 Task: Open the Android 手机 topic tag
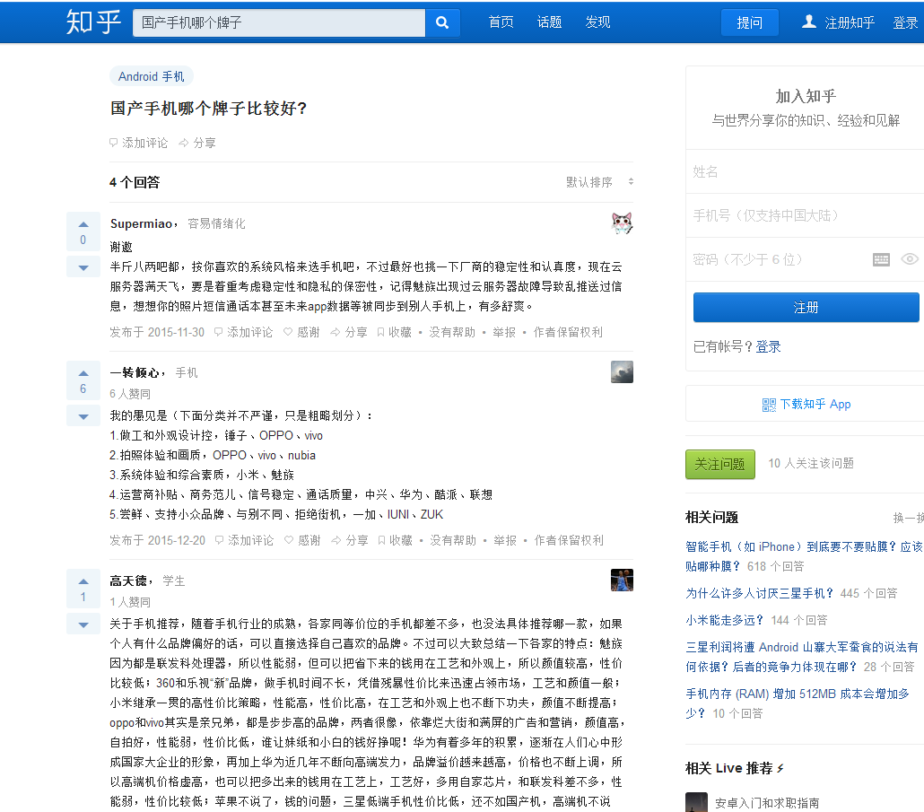click(x=152, y=76)
